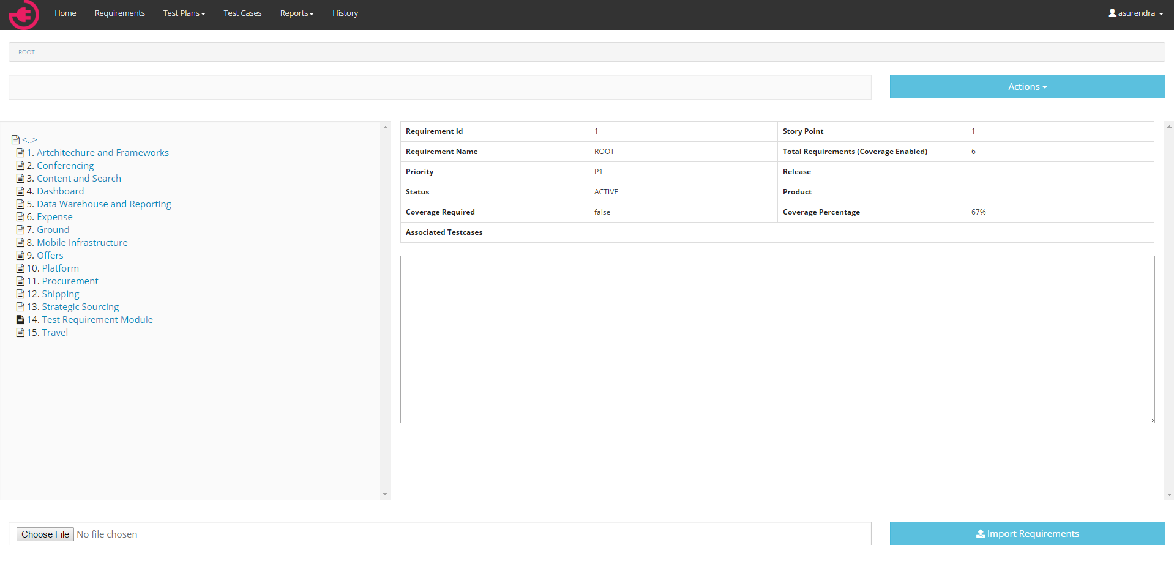
Task: Open the History page
Action: (x=345, y=13)
